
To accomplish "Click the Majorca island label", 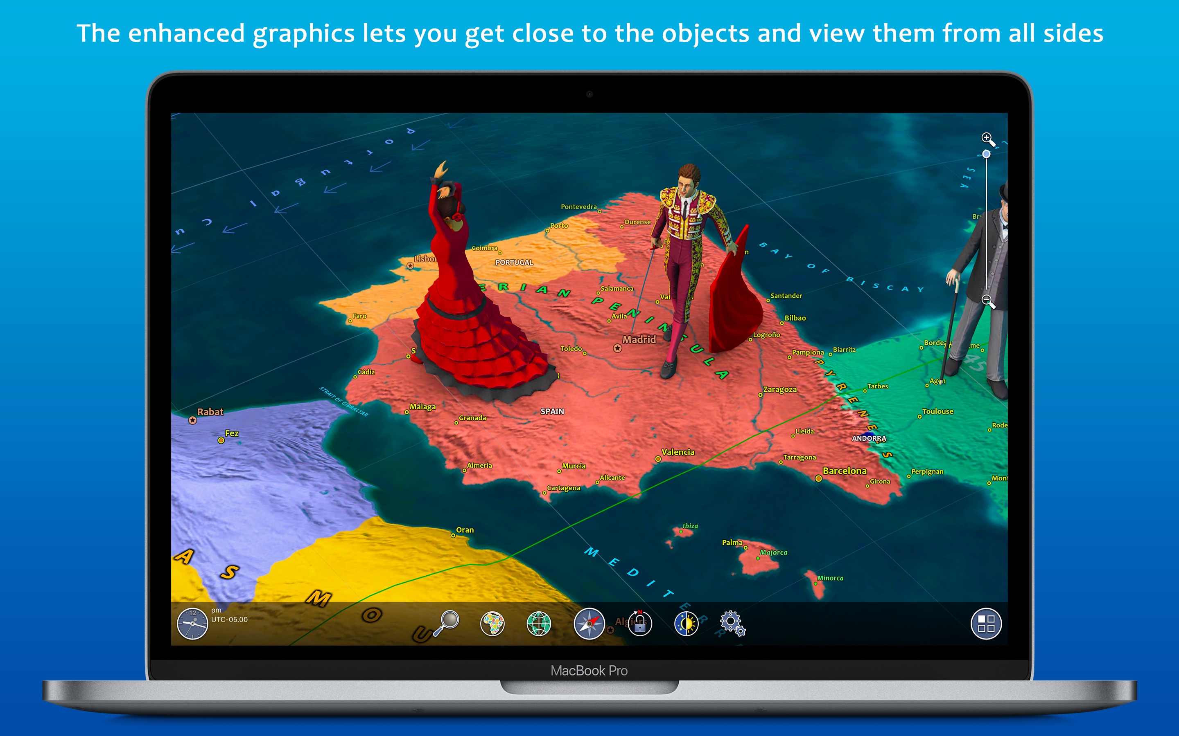I will 774,552.
